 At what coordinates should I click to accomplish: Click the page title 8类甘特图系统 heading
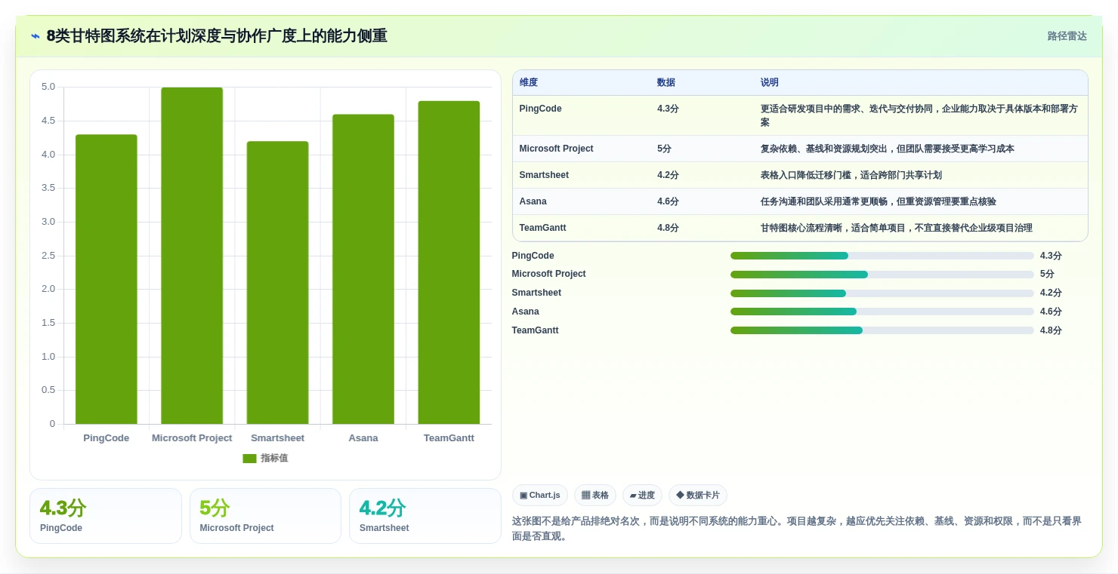click(217, 35)
